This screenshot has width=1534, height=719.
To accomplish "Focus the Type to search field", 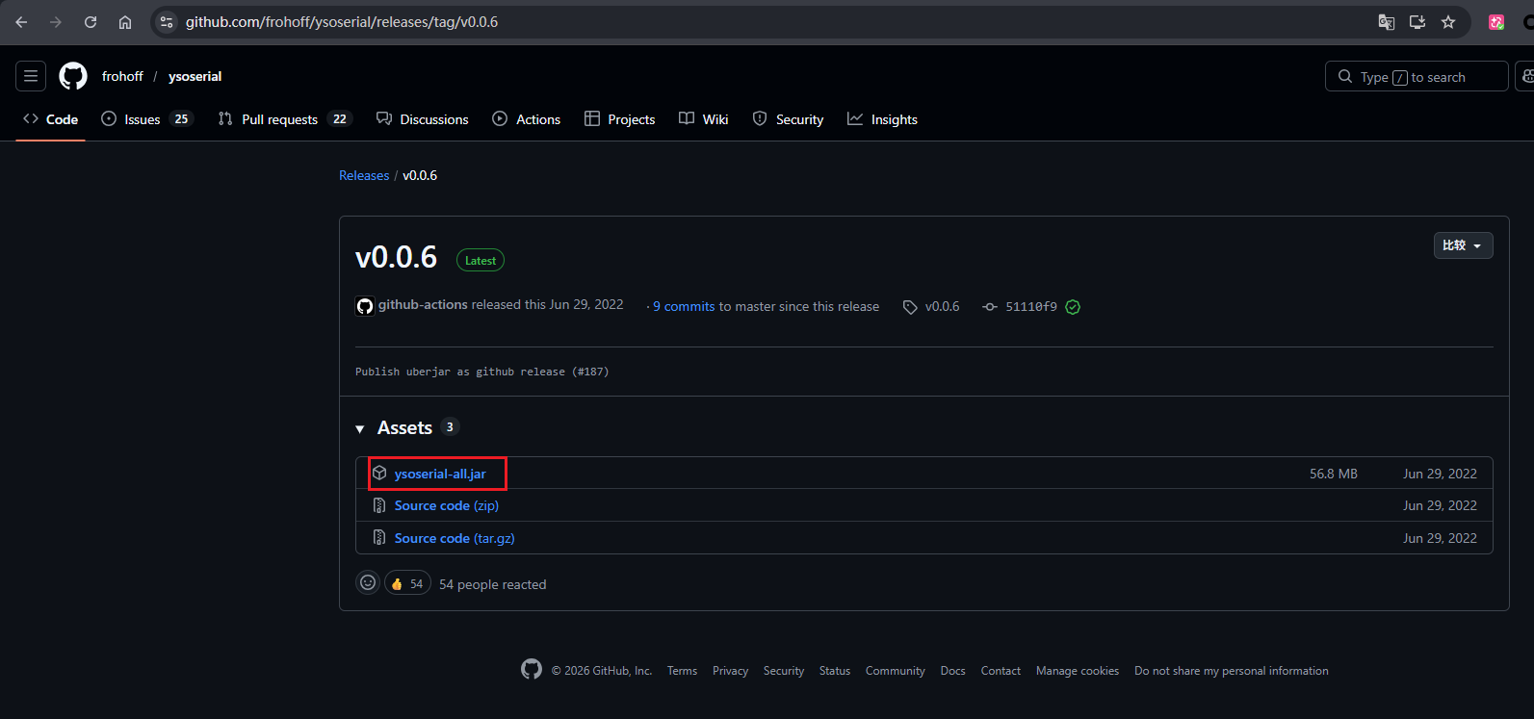I will coord(1416,77).
